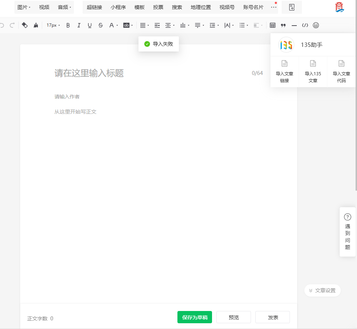The height and width of the screenshot is (329, 357).
Task: Open the paragraph spacing before dropdown
Action: (185, 25)
